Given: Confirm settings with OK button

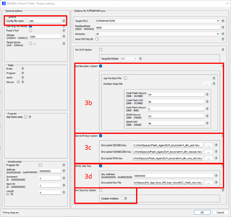Looking at the screenshot, I should coord(202,212).
